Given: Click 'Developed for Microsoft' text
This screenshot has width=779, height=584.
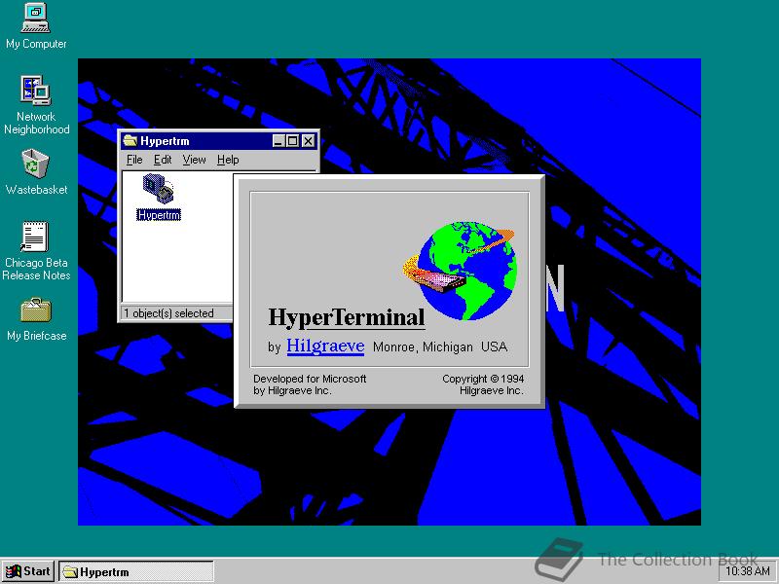Looking at the screenshot, I should [x=310, y=379].
